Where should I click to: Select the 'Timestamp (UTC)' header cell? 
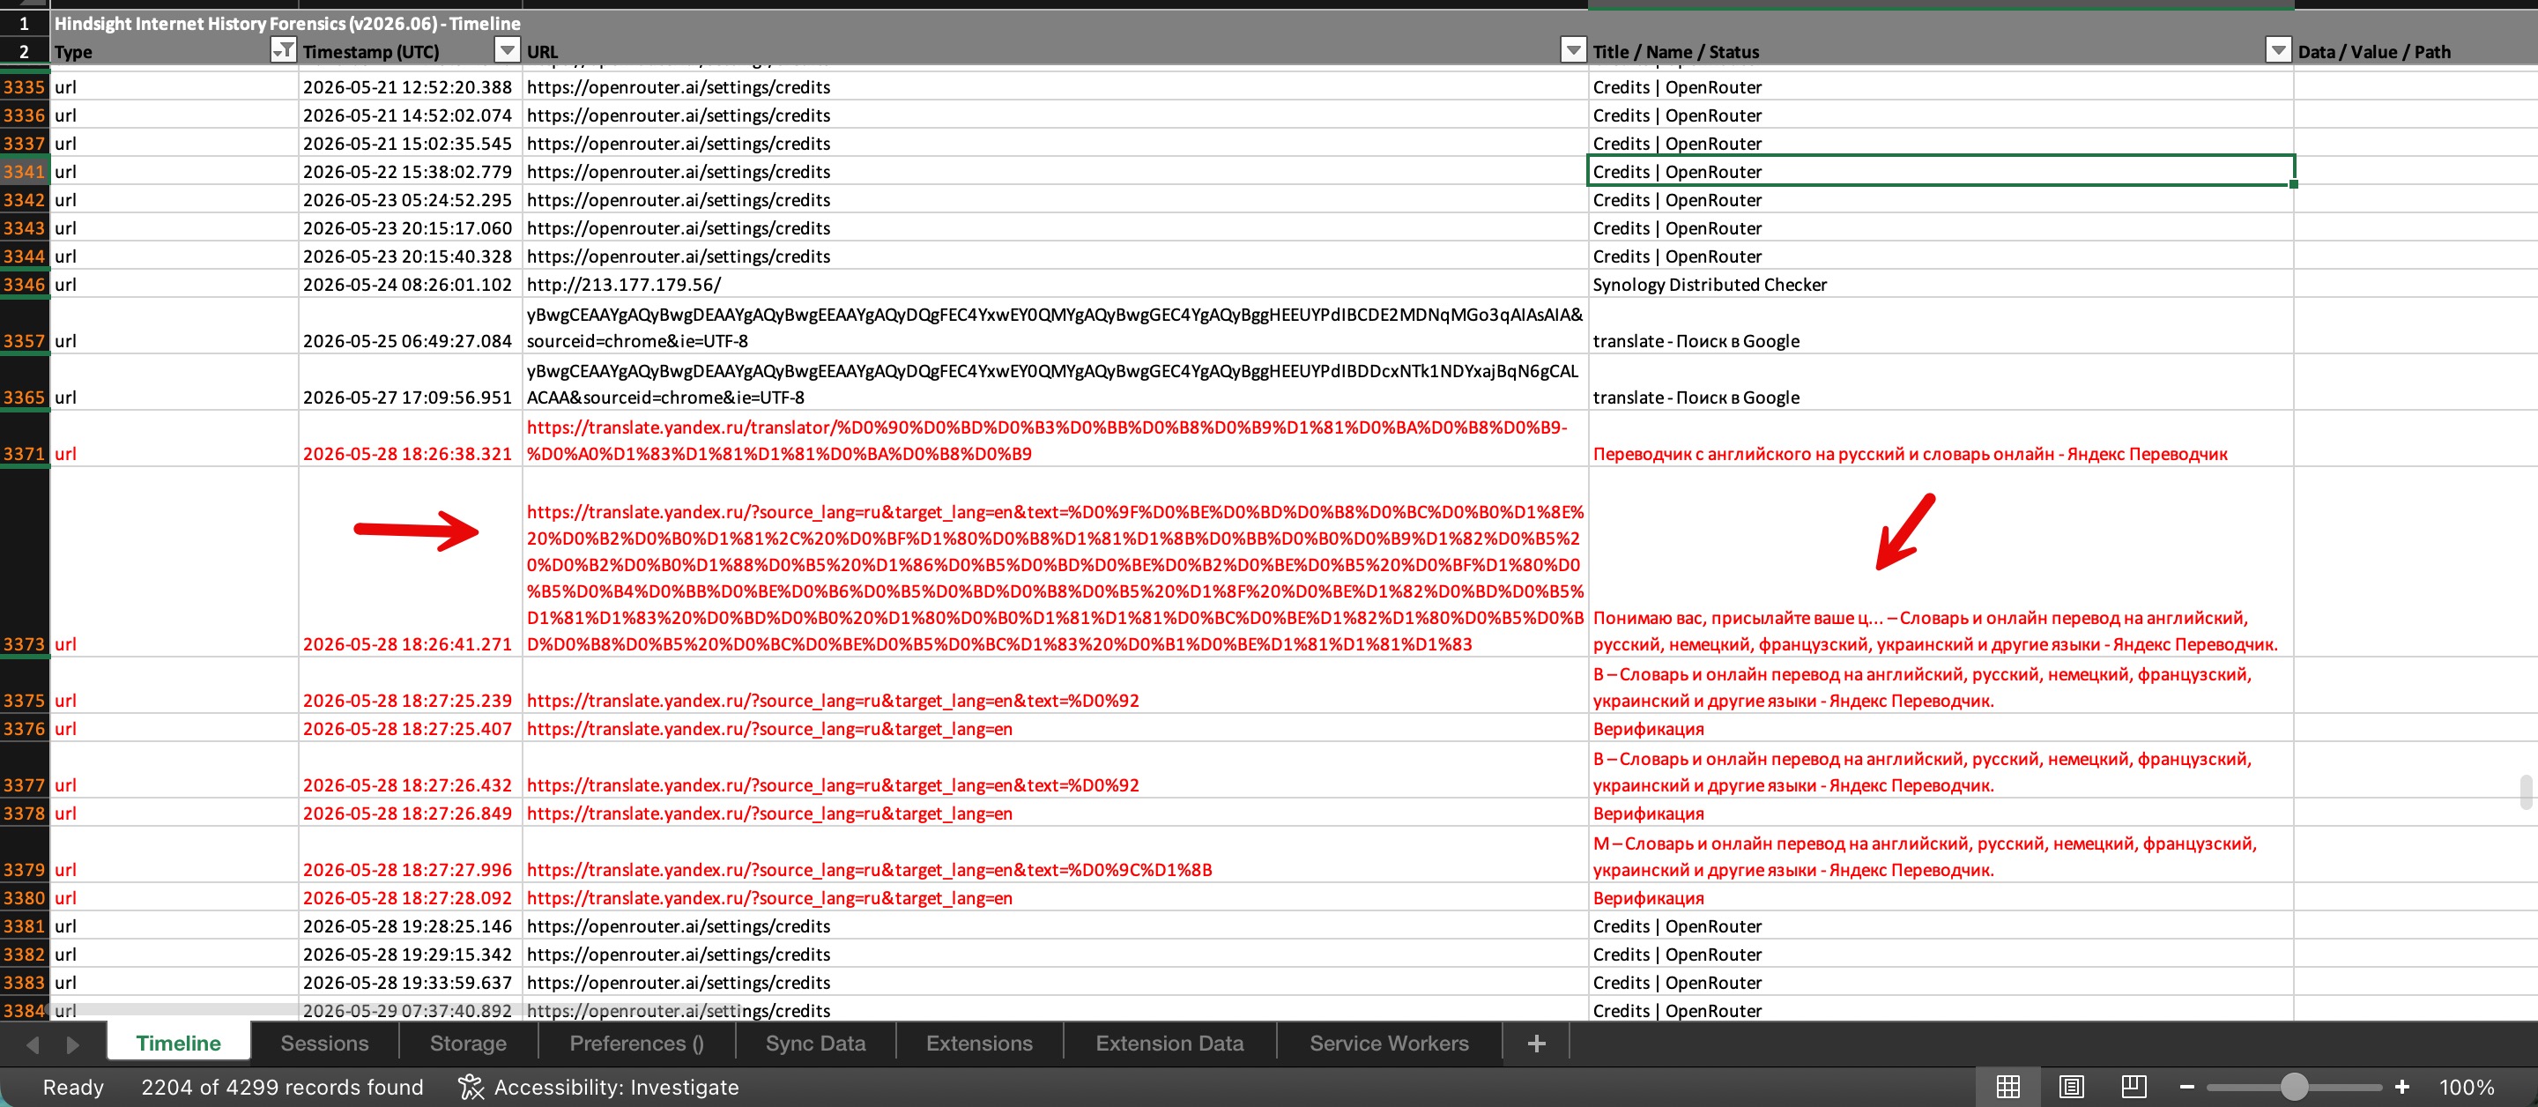(x=410, y=51)
